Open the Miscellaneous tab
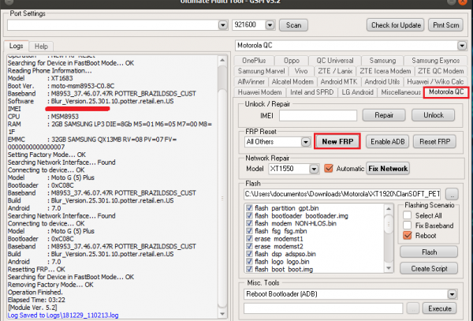This screenshot has width=473, height=321. [x=401, y=92]
